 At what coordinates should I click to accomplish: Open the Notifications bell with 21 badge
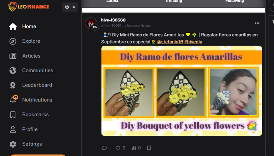coord(13,99)
